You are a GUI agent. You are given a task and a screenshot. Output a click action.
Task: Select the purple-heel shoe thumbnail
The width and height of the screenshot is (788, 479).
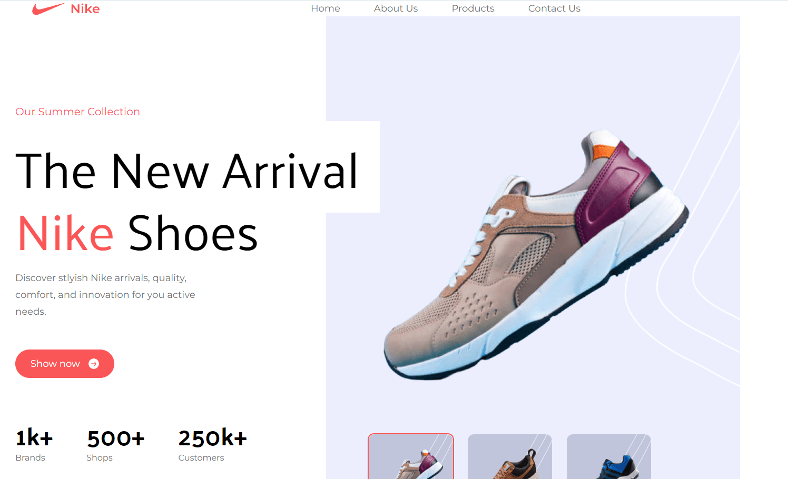pyautogui.click(x=411, y=456)
